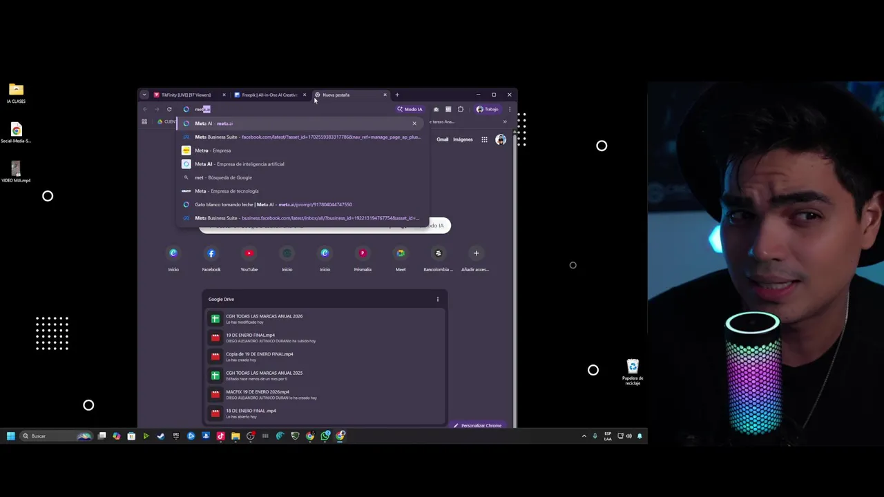
Task: Open the Google account avatar
Action: point(501,139)
